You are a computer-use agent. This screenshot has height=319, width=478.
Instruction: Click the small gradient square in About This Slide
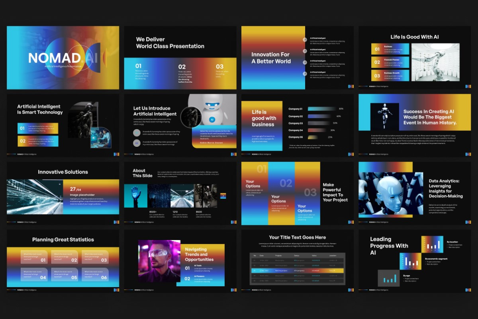[x=223, y=195]
